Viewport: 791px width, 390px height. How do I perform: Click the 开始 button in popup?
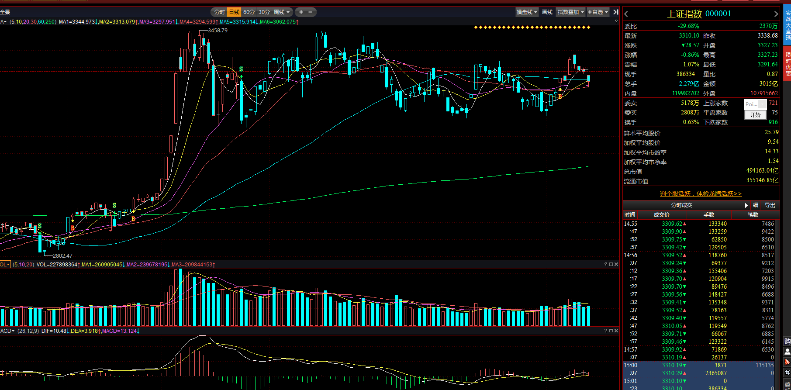click(756, 115)
